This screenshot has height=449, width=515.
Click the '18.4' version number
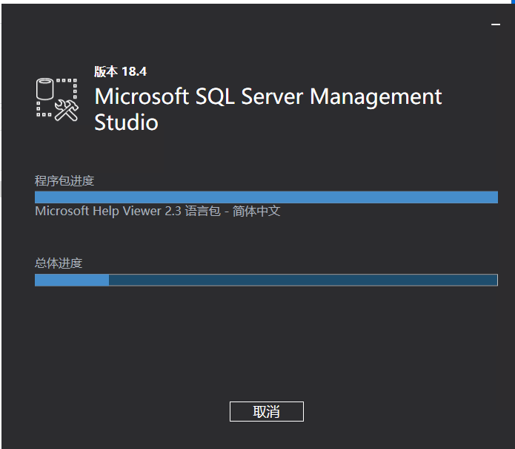coord(134,72)
